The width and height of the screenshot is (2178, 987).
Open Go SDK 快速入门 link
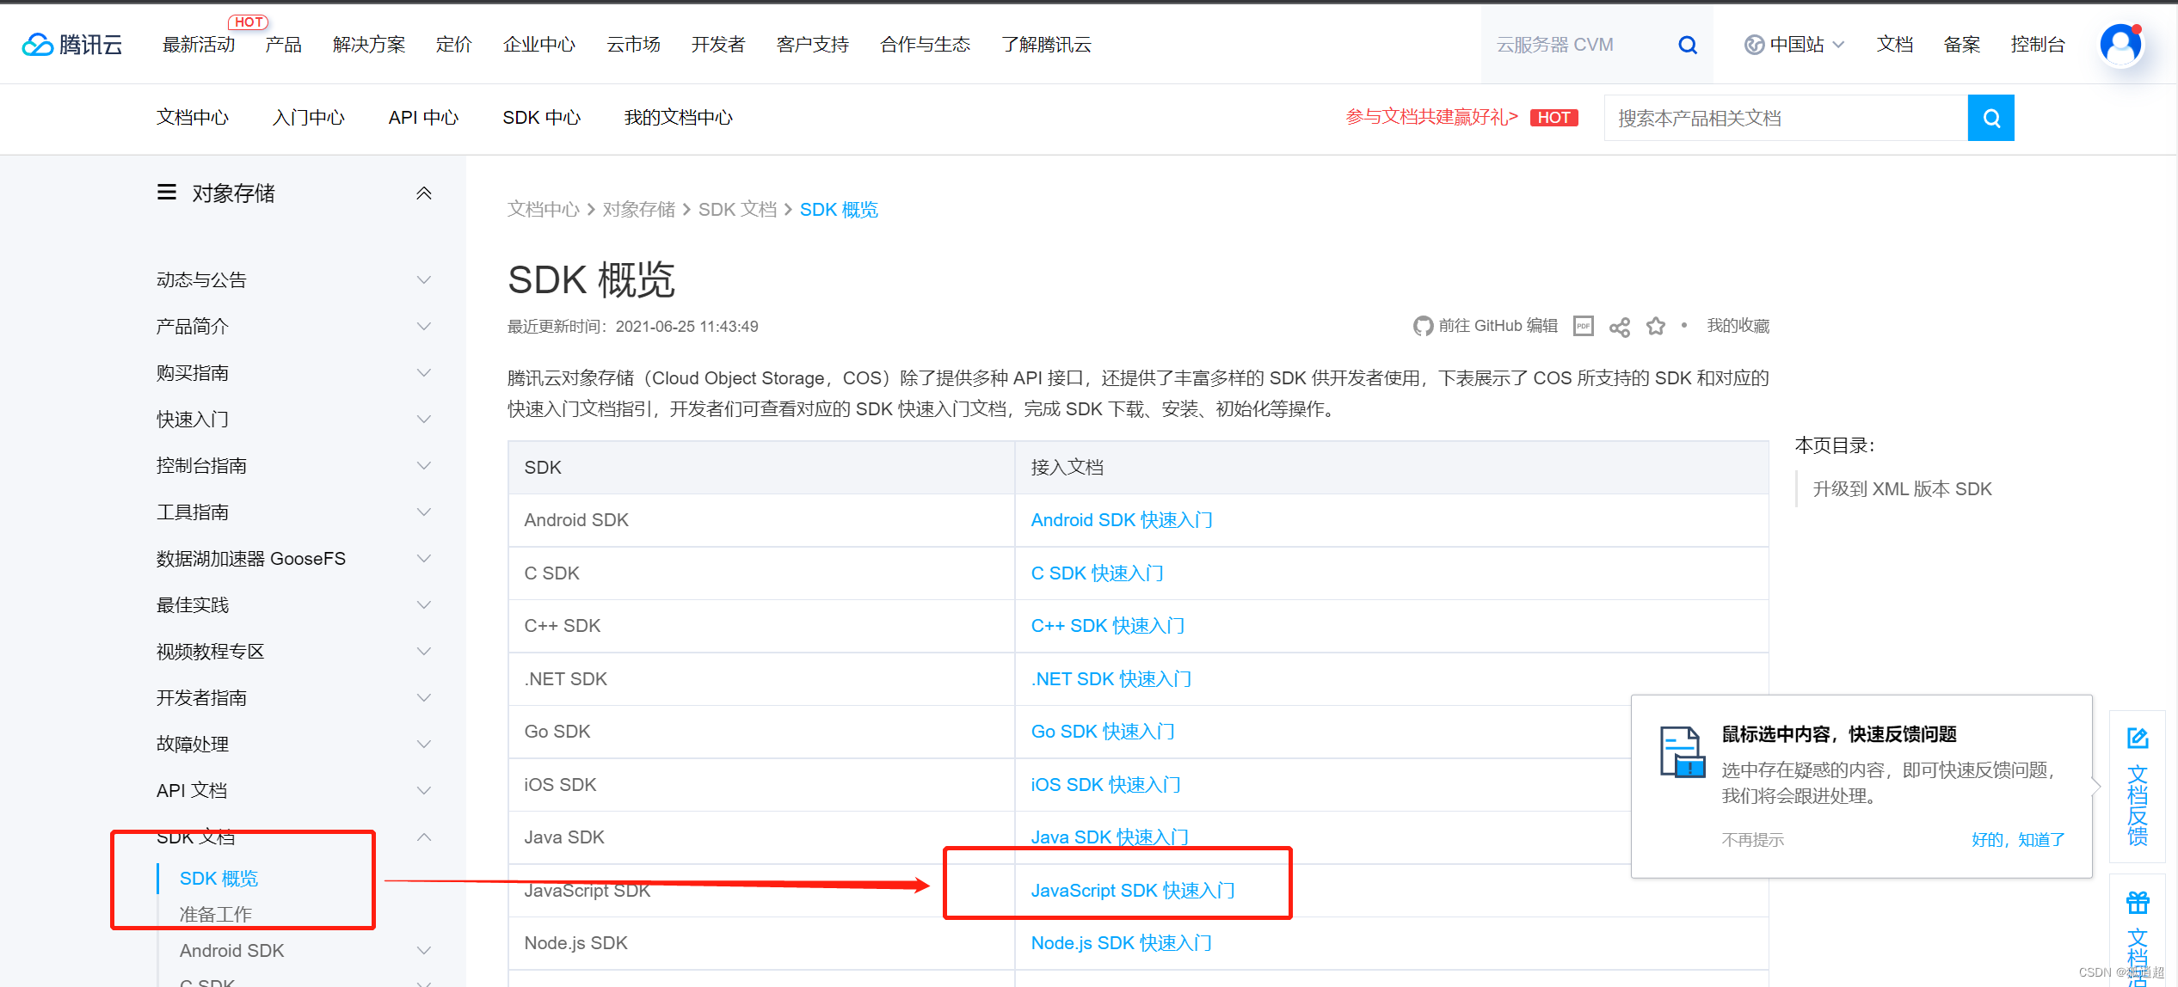click(x=1103, y=732)
